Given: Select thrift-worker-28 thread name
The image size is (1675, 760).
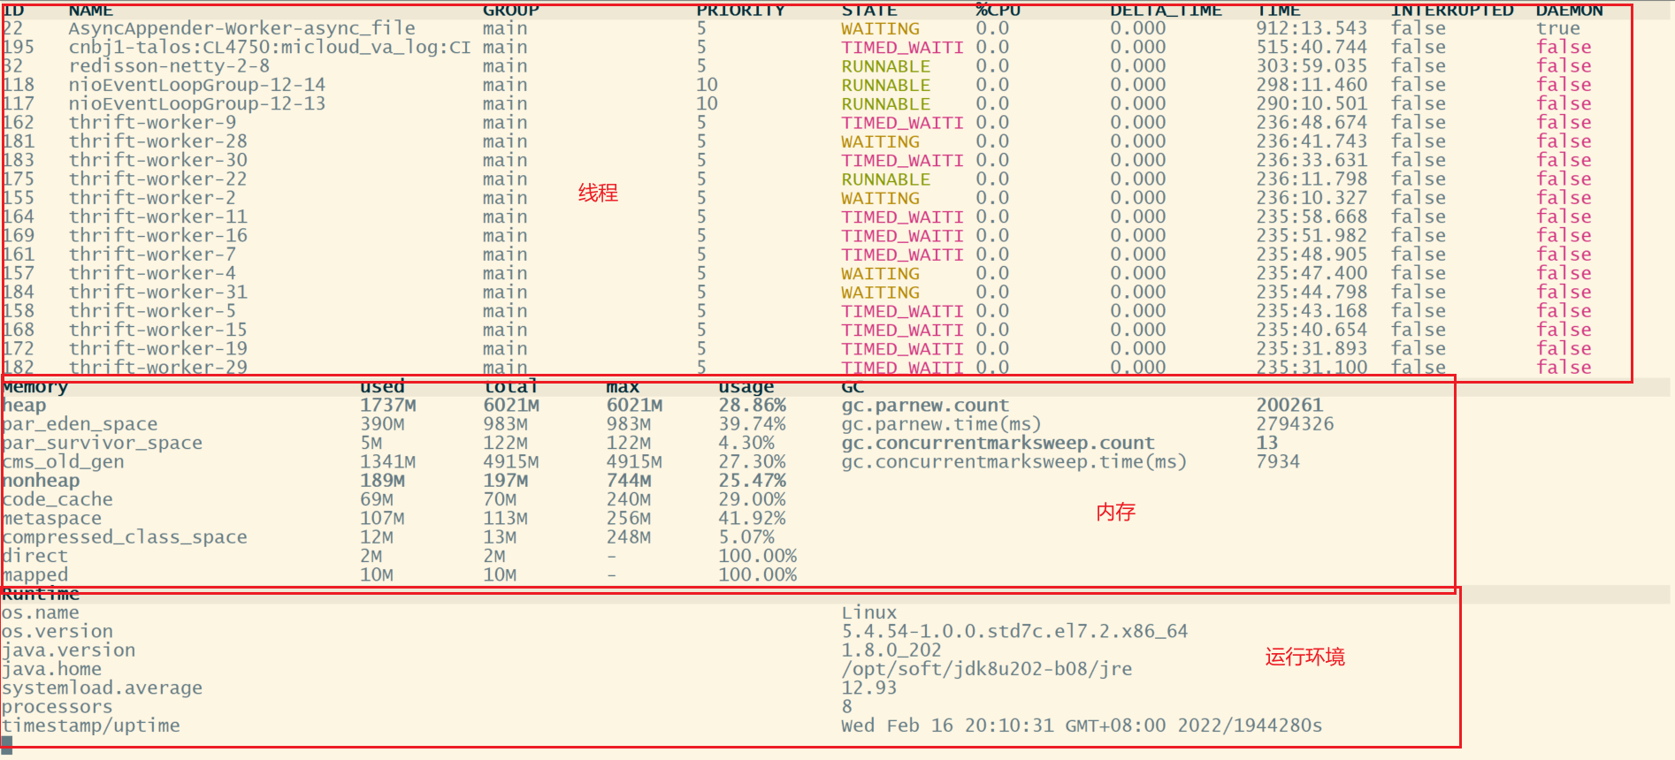Looking at the screenshot, I should pos(158,141).
